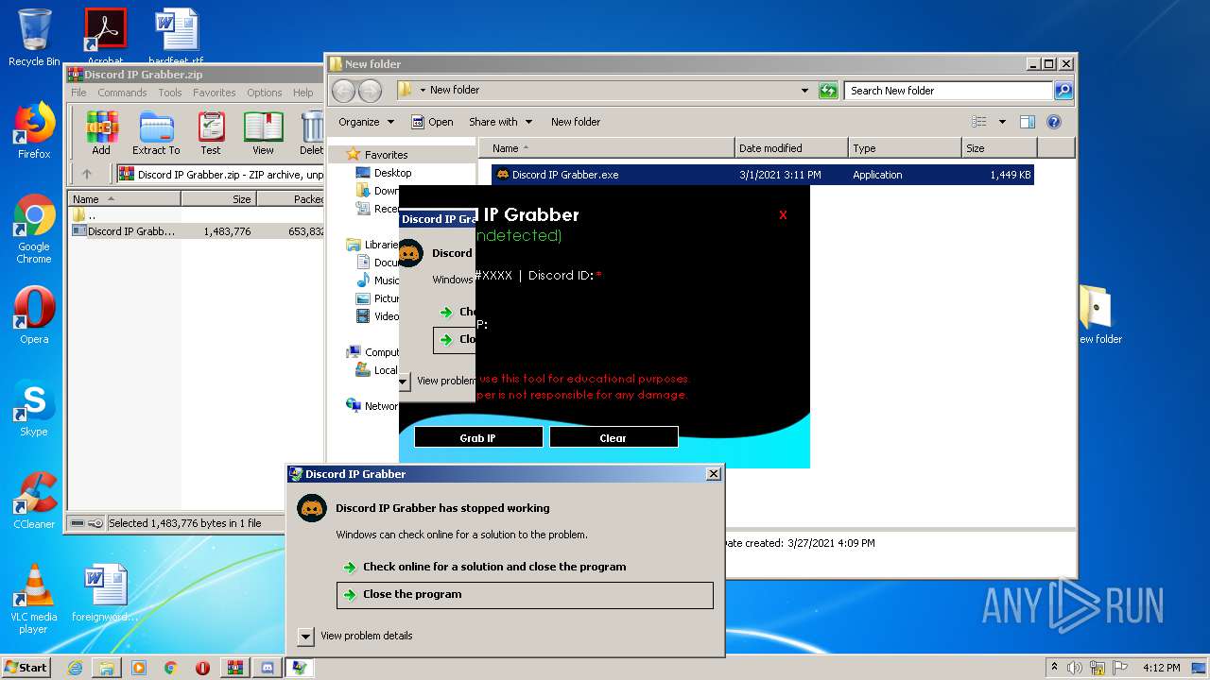Select Discord IP Grabb... entry in WinRAR list

click(131, 230)
